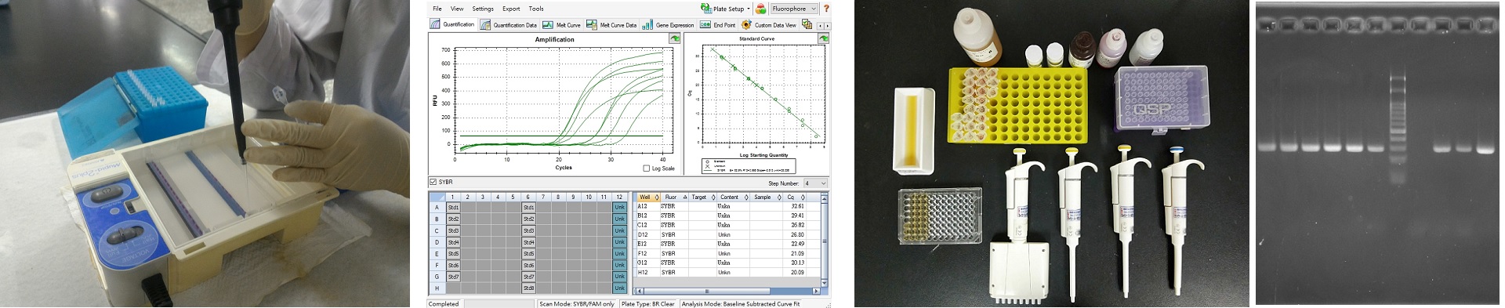Expand the Fluorophore dropdown
Screen dimensions: 1505x308
794,9
